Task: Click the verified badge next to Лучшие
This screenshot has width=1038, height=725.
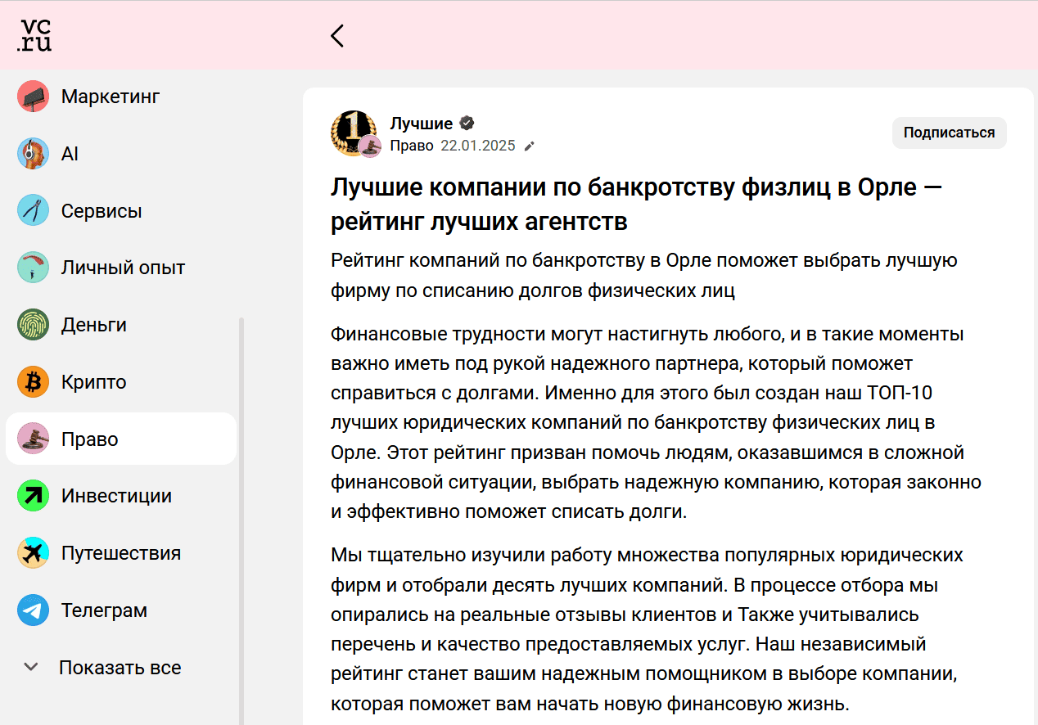Action: pyautogui.click(x=467, y=124)
